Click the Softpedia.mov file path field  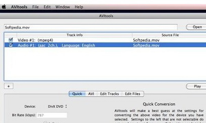click(x=91, y=27)
